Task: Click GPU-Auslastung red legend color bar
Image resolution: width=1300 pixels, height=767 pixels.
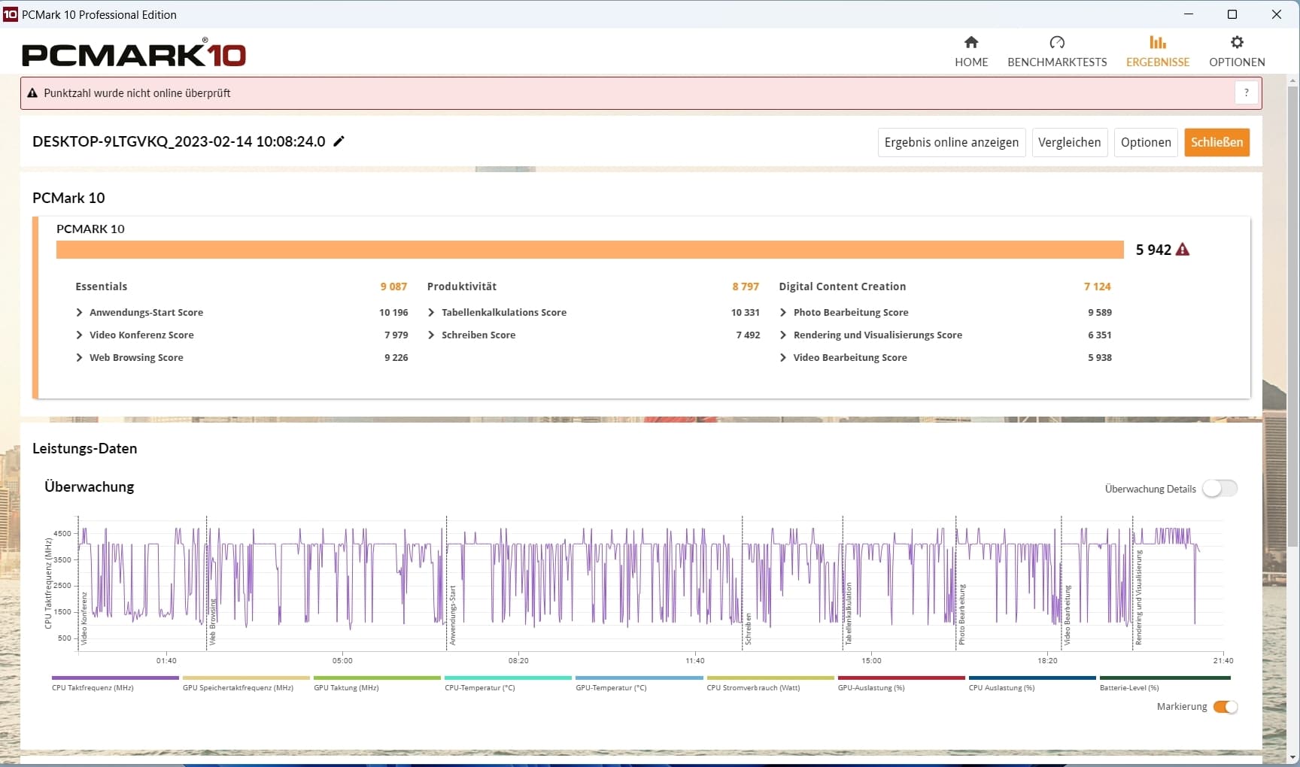Action: 901,678
